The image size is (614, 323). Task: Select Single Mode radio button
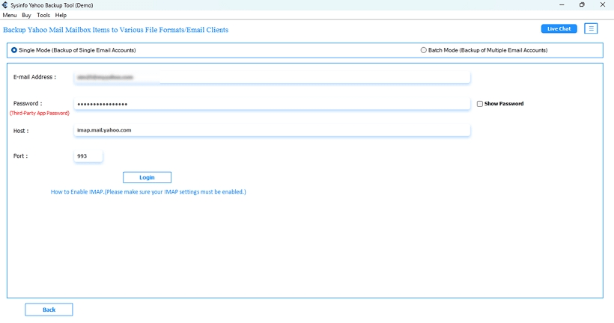point(14,50)
